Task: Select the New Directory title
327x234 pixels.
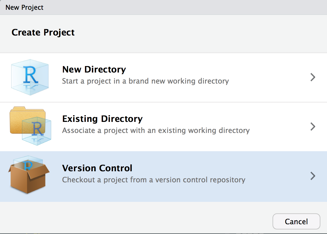Action: [94, 69]
